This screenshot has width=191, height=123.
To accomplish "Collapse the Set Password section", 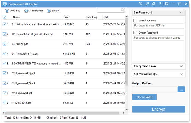I will pyautogui.click(x=181, y=12).
